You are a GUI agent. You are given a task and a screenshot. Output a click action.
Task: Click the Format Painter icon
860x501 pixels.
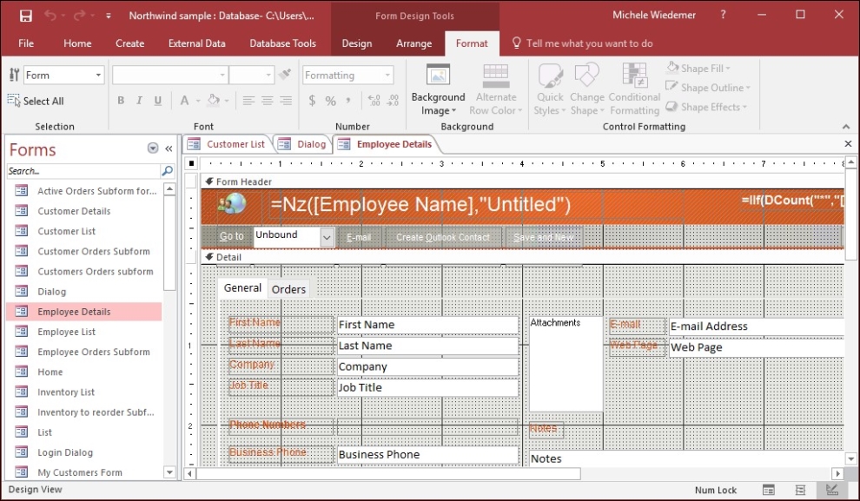point(285,75)
